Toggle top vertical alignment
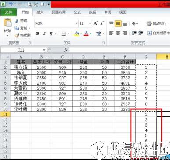170x160 pixels. click(112, 23)
